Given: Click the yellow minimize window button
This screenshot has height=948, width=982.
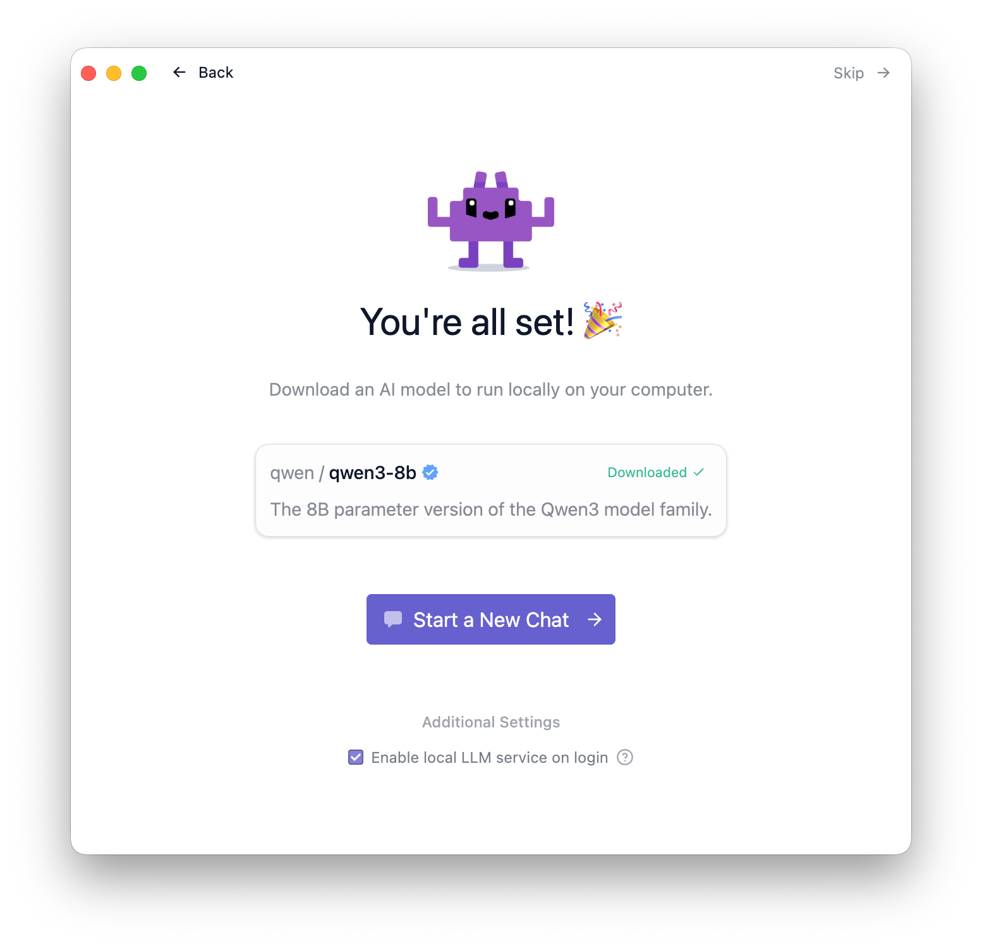Looking at the screenshot, I should (114, 73).
